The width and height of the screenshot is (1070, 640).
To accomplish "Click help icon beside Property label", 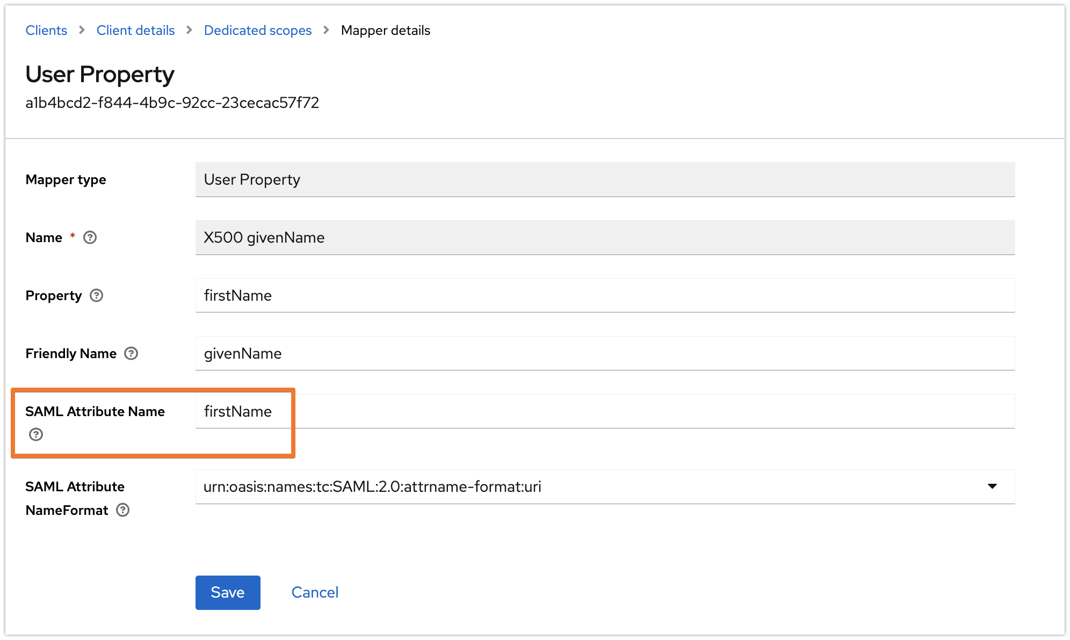I will [97, 295].
